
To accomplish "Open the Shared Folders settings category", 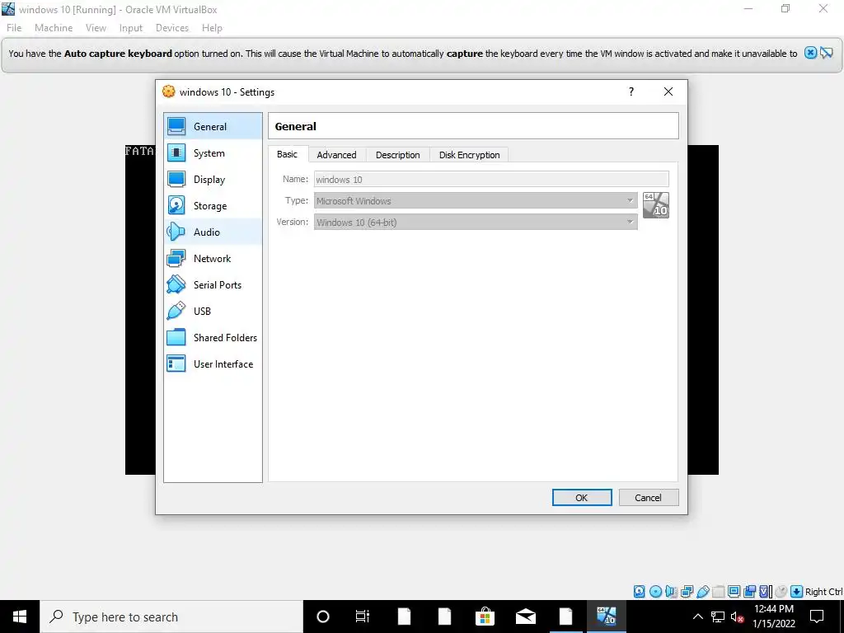I will tap(213, 337).
